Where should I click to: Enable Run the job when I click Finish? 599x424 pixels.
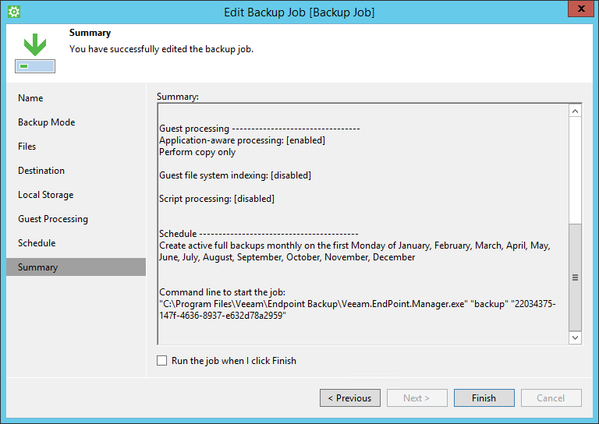point(162,361)
